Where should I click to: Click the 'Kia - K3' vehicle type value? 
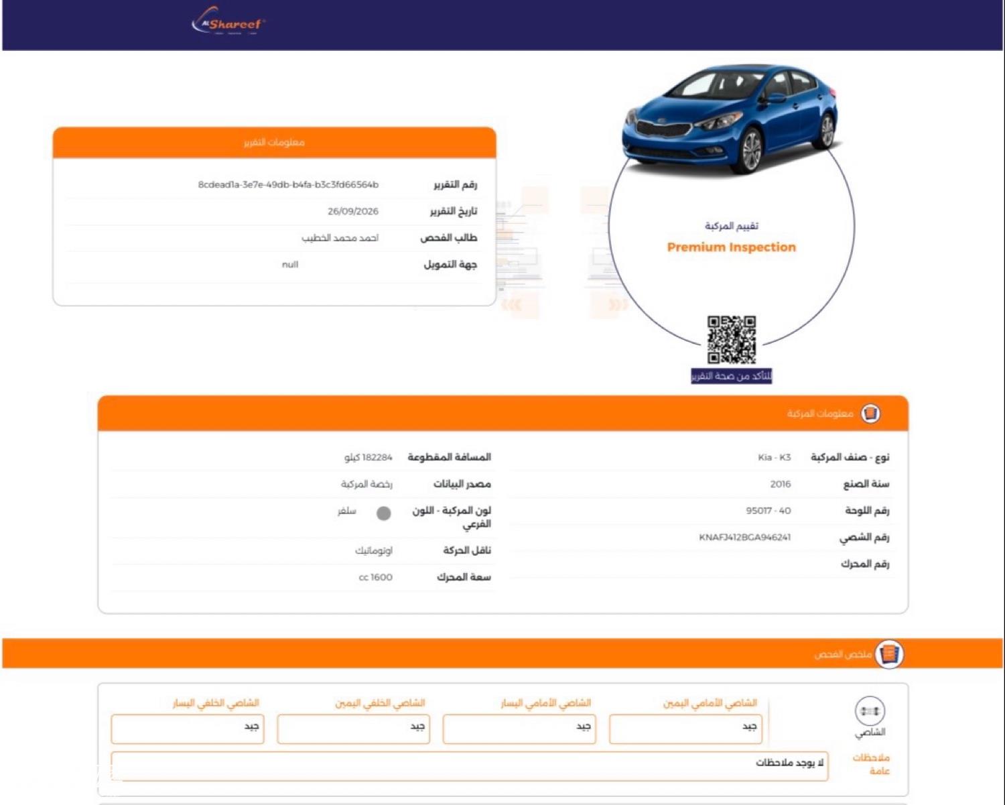[774, 457]
